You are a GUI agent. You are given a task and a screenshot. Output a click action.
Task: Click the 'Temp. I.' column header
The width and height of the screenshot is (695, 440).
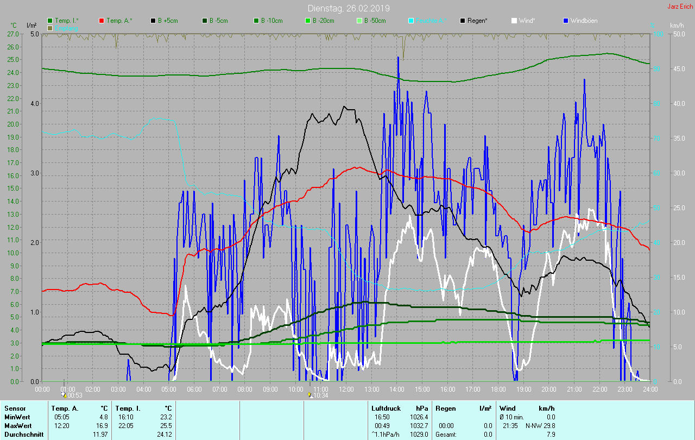(x=128, y=408)
